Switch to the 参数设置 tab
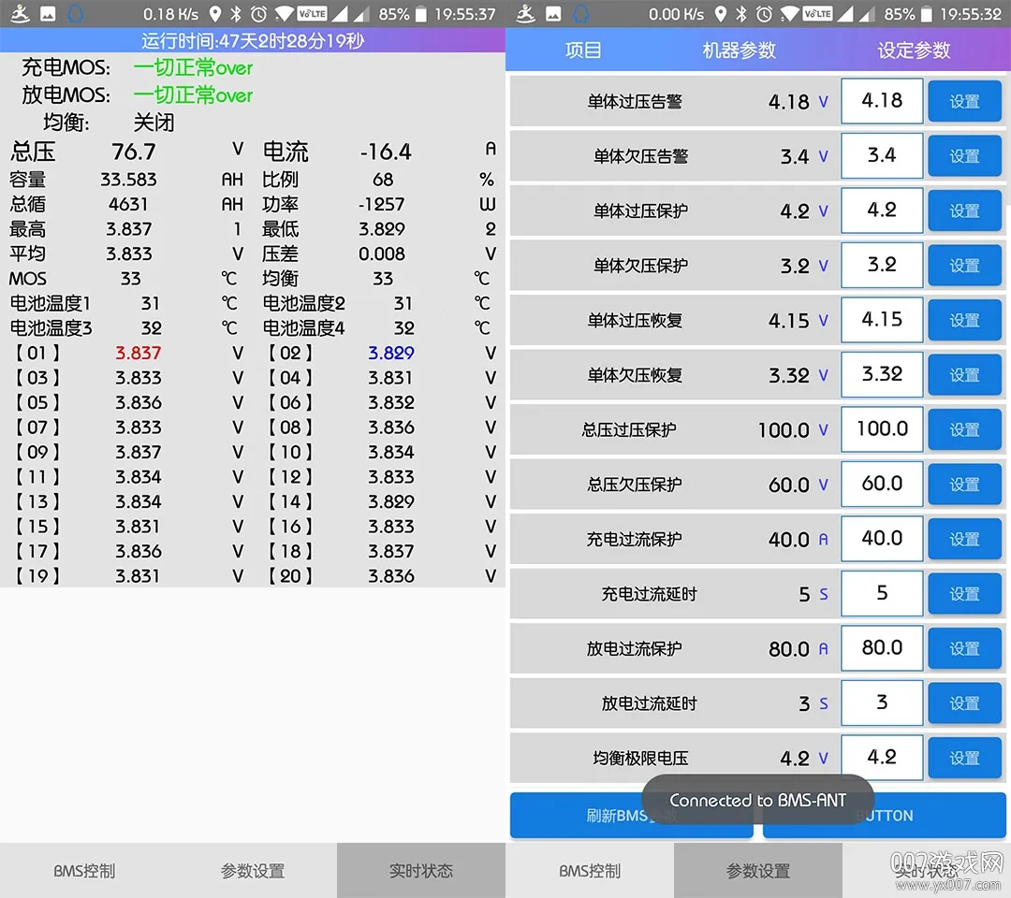 pyautogui.click(x=757, y=869)
